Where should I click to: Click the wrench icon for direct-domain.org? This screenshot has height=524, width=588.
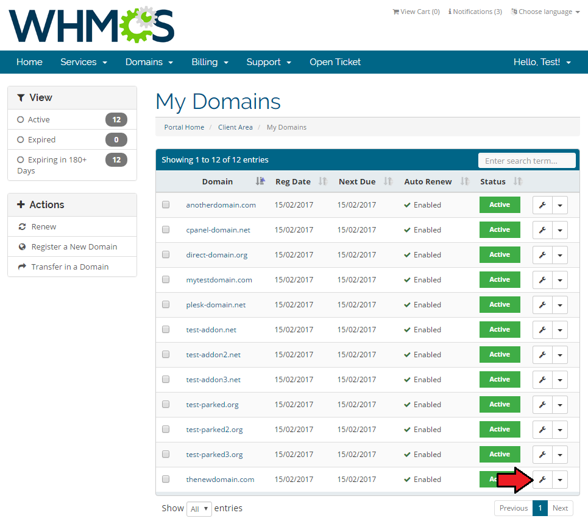point(542,254)
